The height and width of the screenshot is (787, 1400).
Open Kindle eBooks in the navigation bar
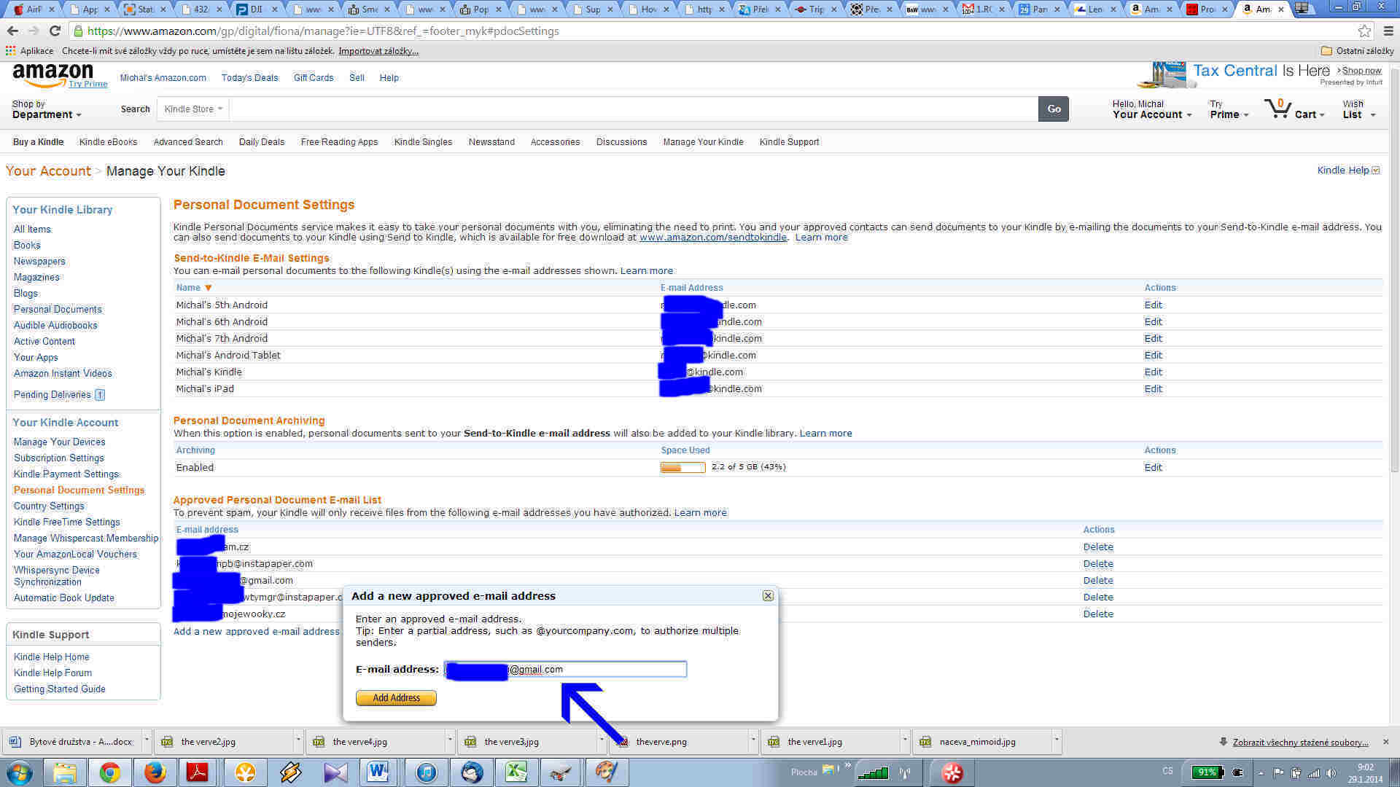tap(108, 142)
